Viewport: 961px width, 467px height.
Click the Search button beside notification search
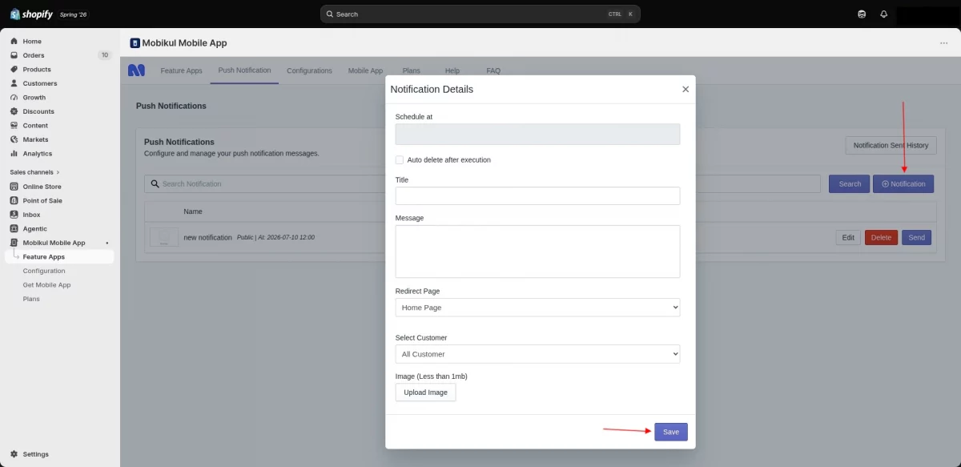pyautogui.click(x=850, y=183)
